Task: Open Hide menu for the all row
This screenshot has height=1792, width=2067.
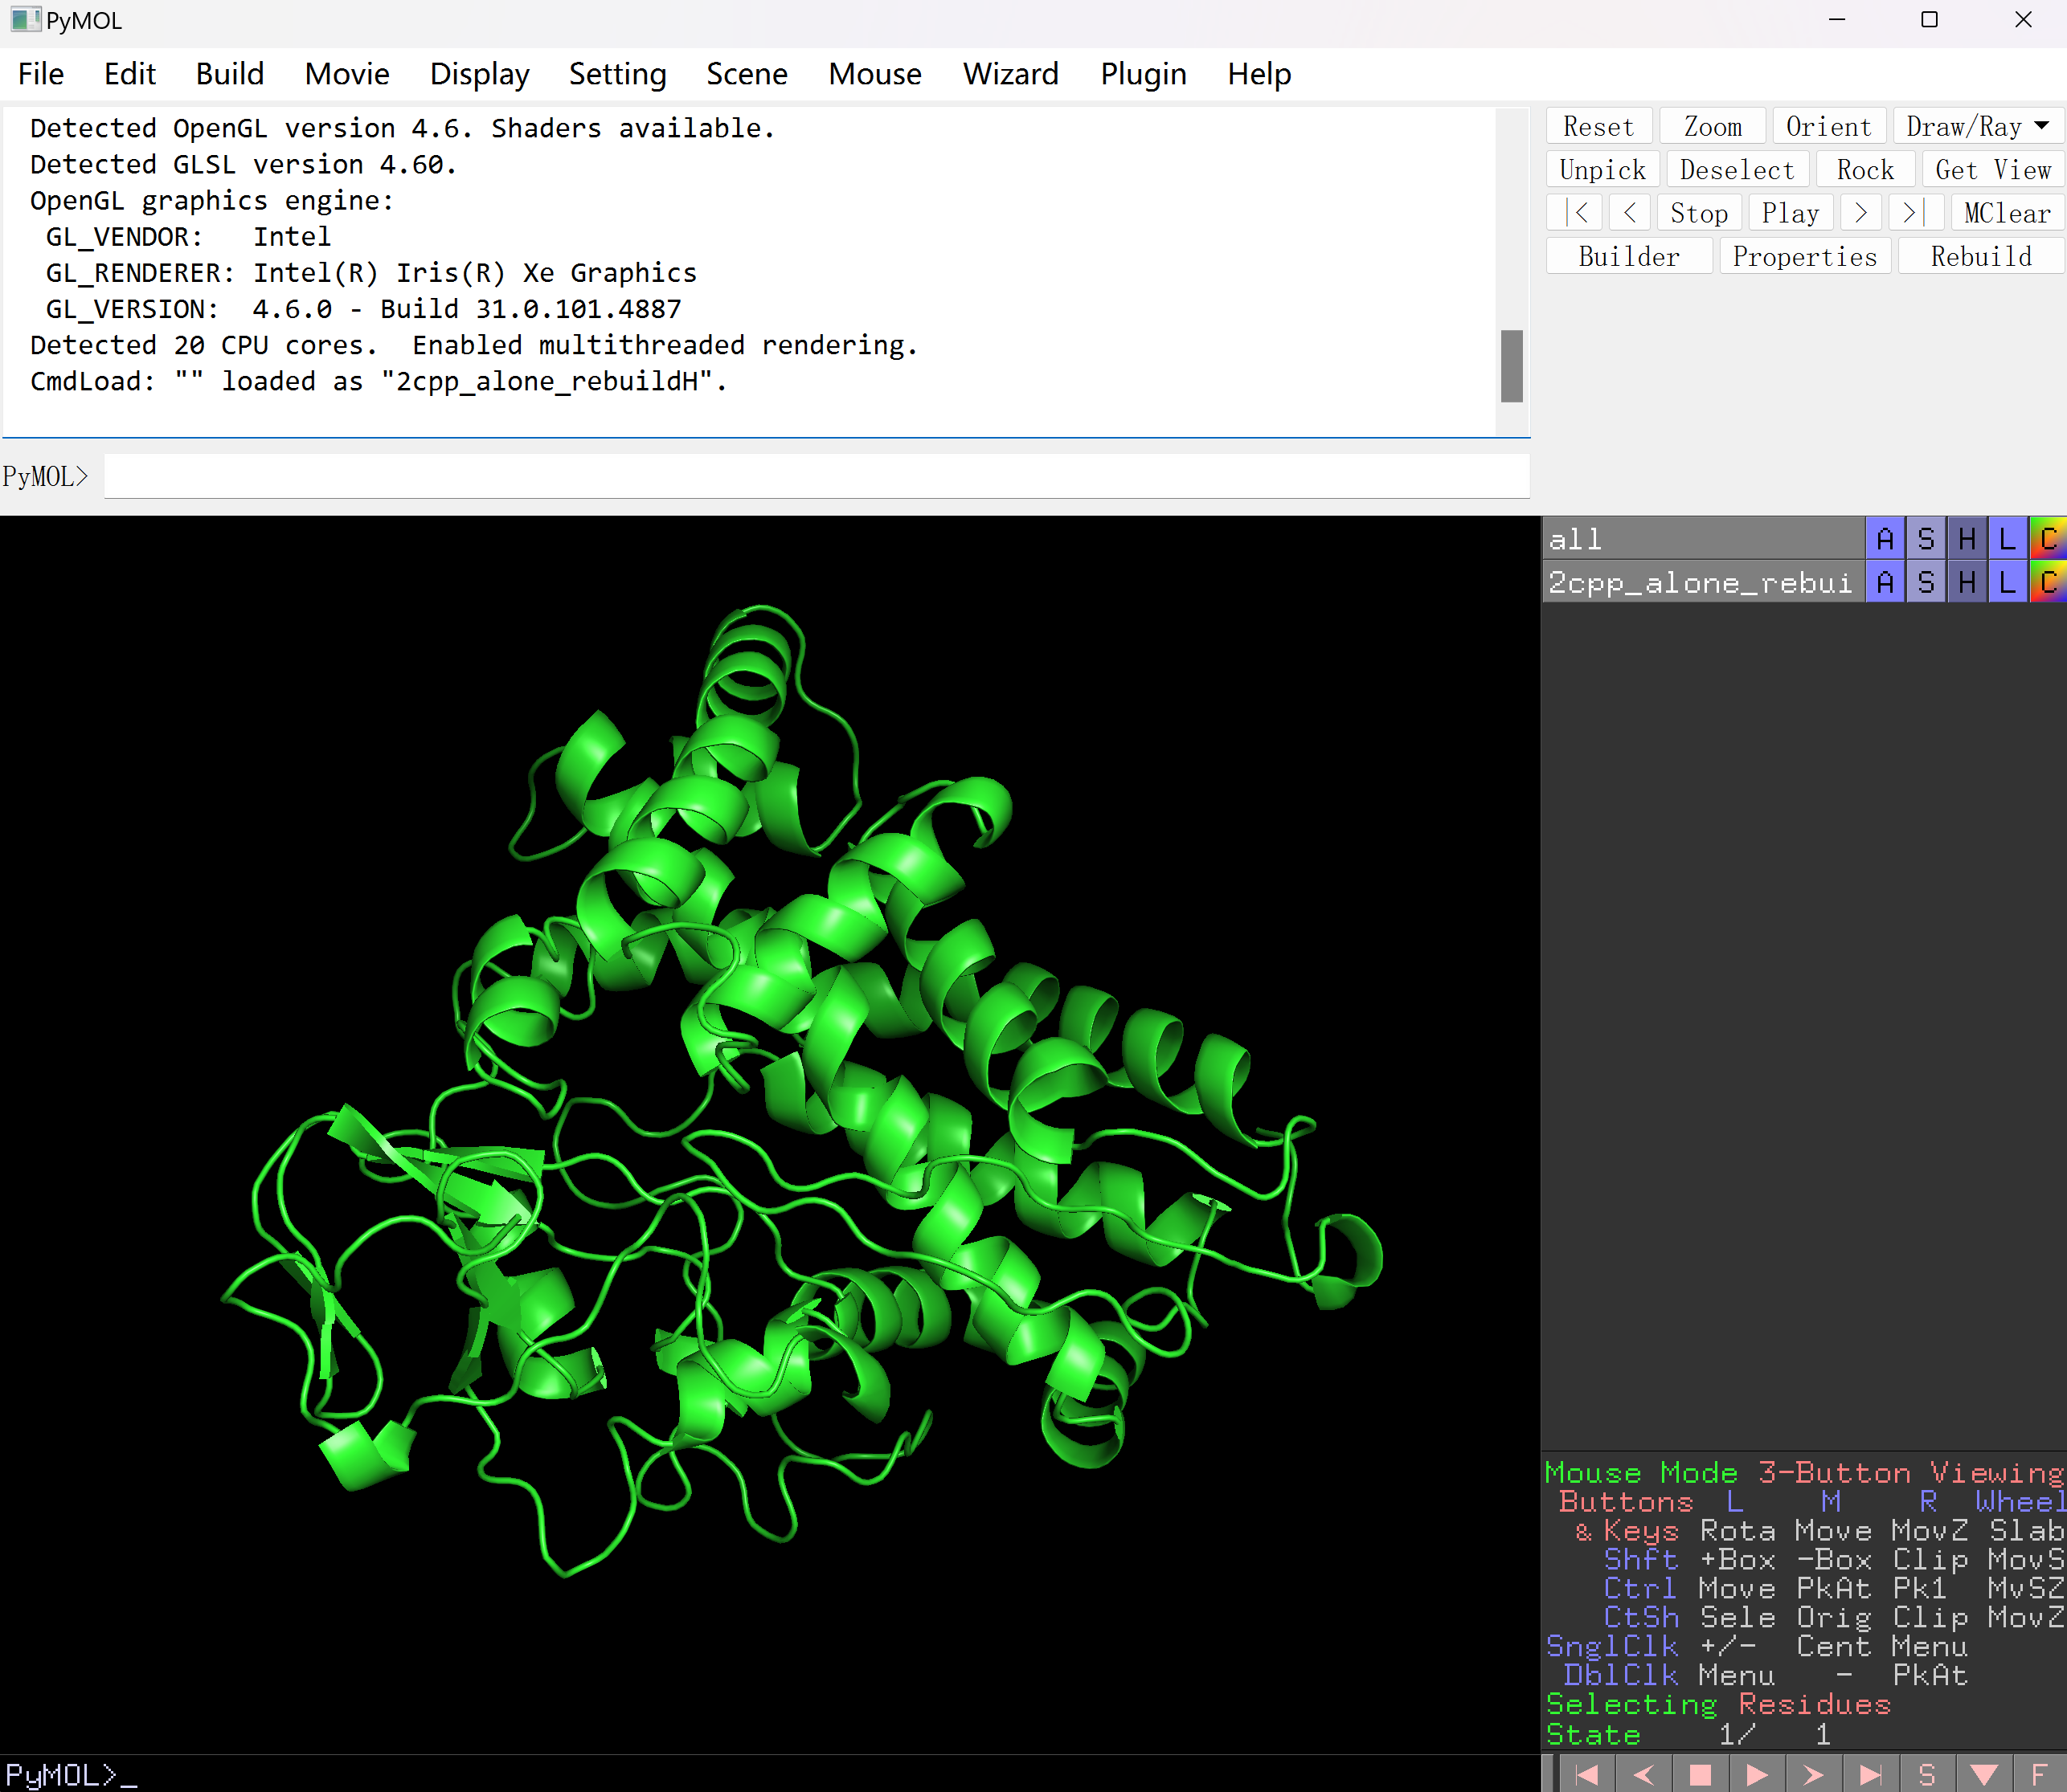Action: pos(1967,539)
